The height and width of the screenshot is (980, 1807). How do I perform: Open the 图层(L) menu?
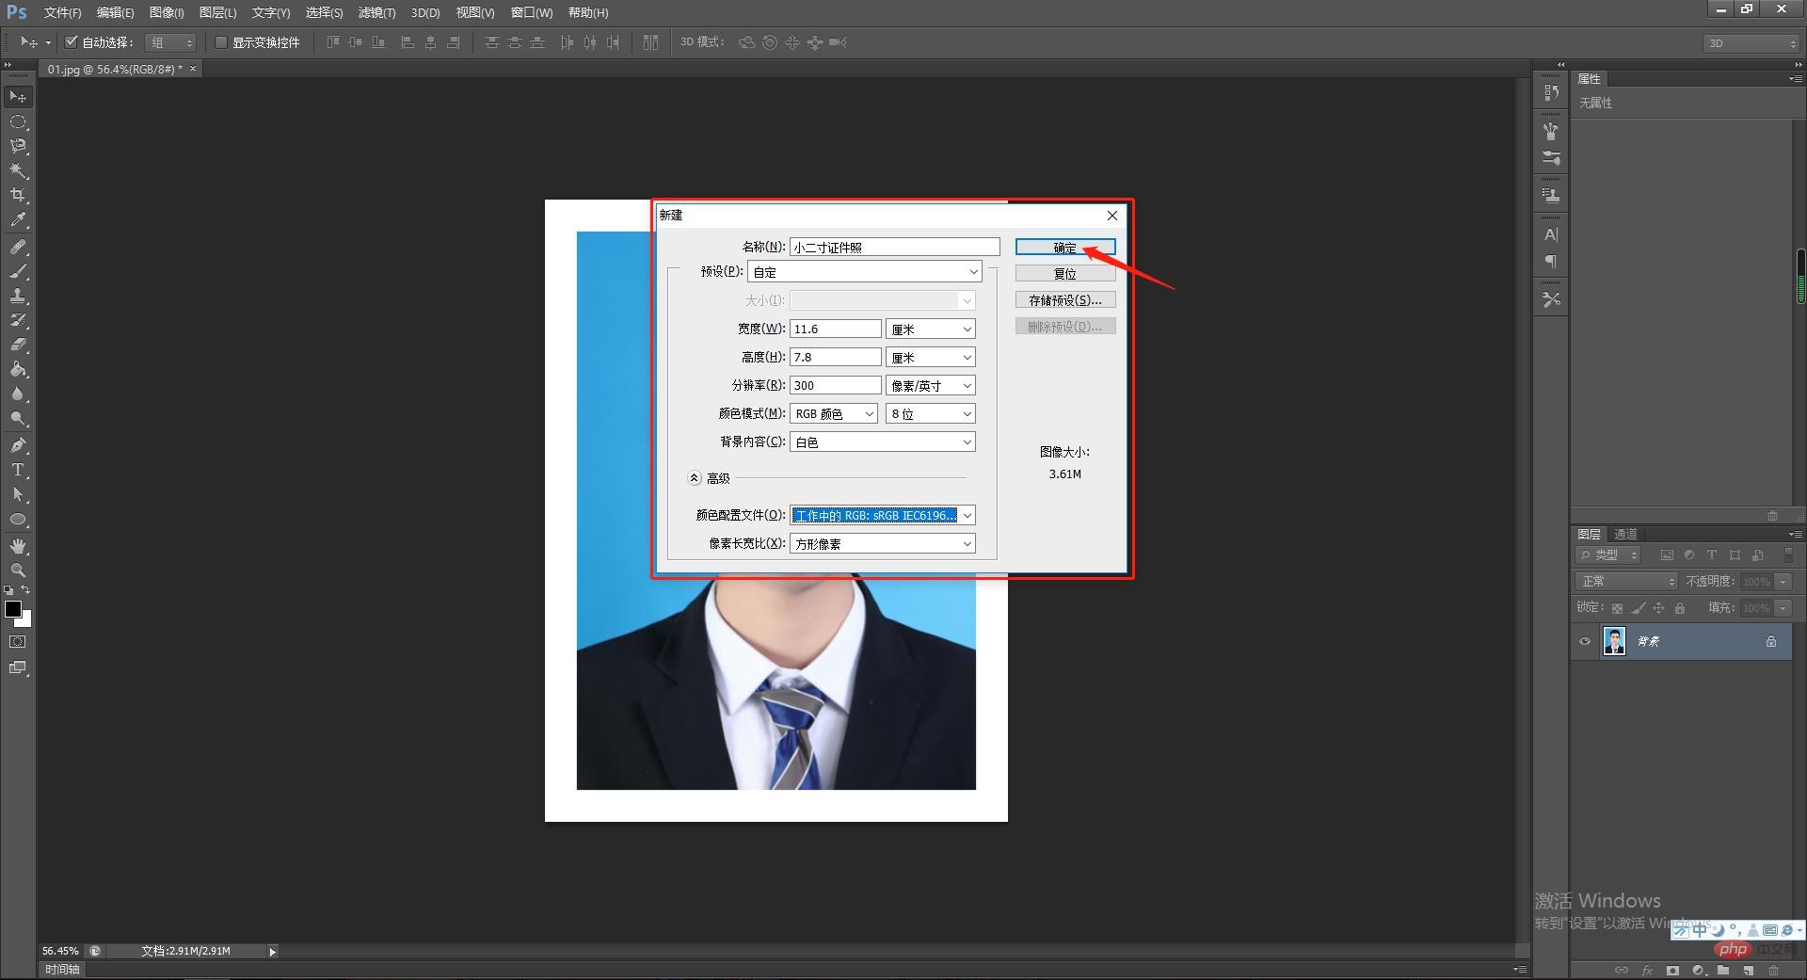pyautogui.click(x=217, y=12)
